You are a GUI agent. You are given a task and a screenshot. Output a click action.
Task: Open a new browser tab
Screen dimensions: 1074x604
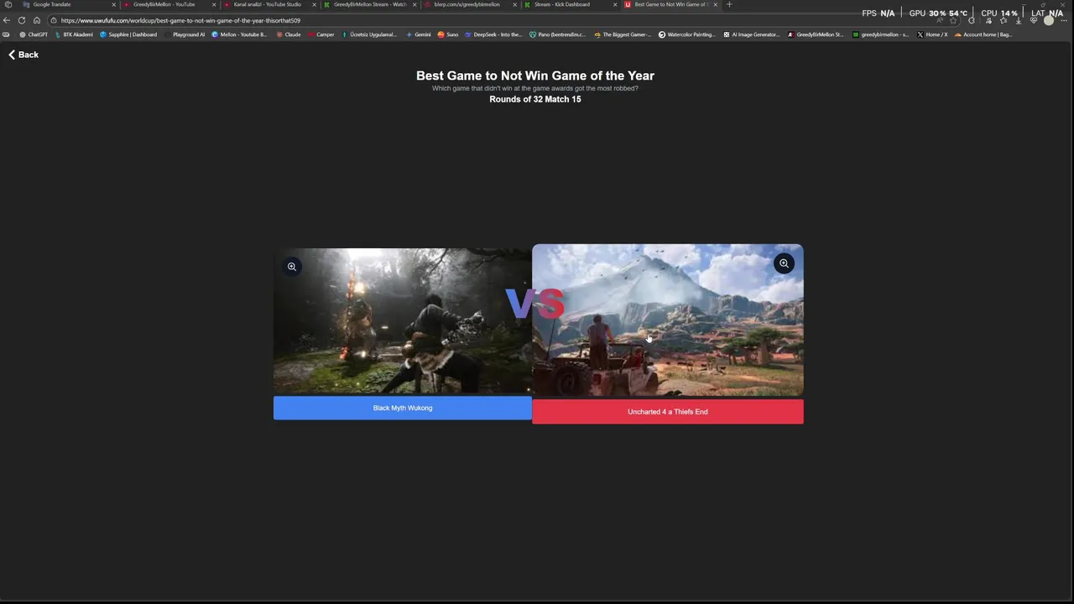pyautogui.click(x=729, y=4)
